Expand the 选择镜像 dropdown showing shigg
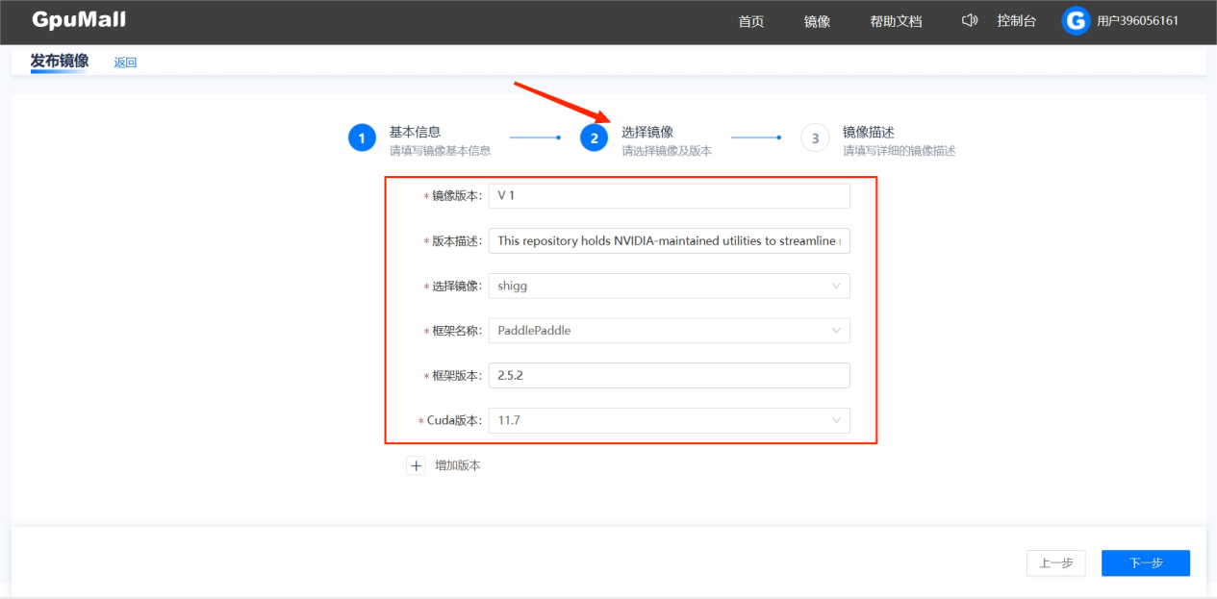 pyautogui.click(x=670, y=286)
